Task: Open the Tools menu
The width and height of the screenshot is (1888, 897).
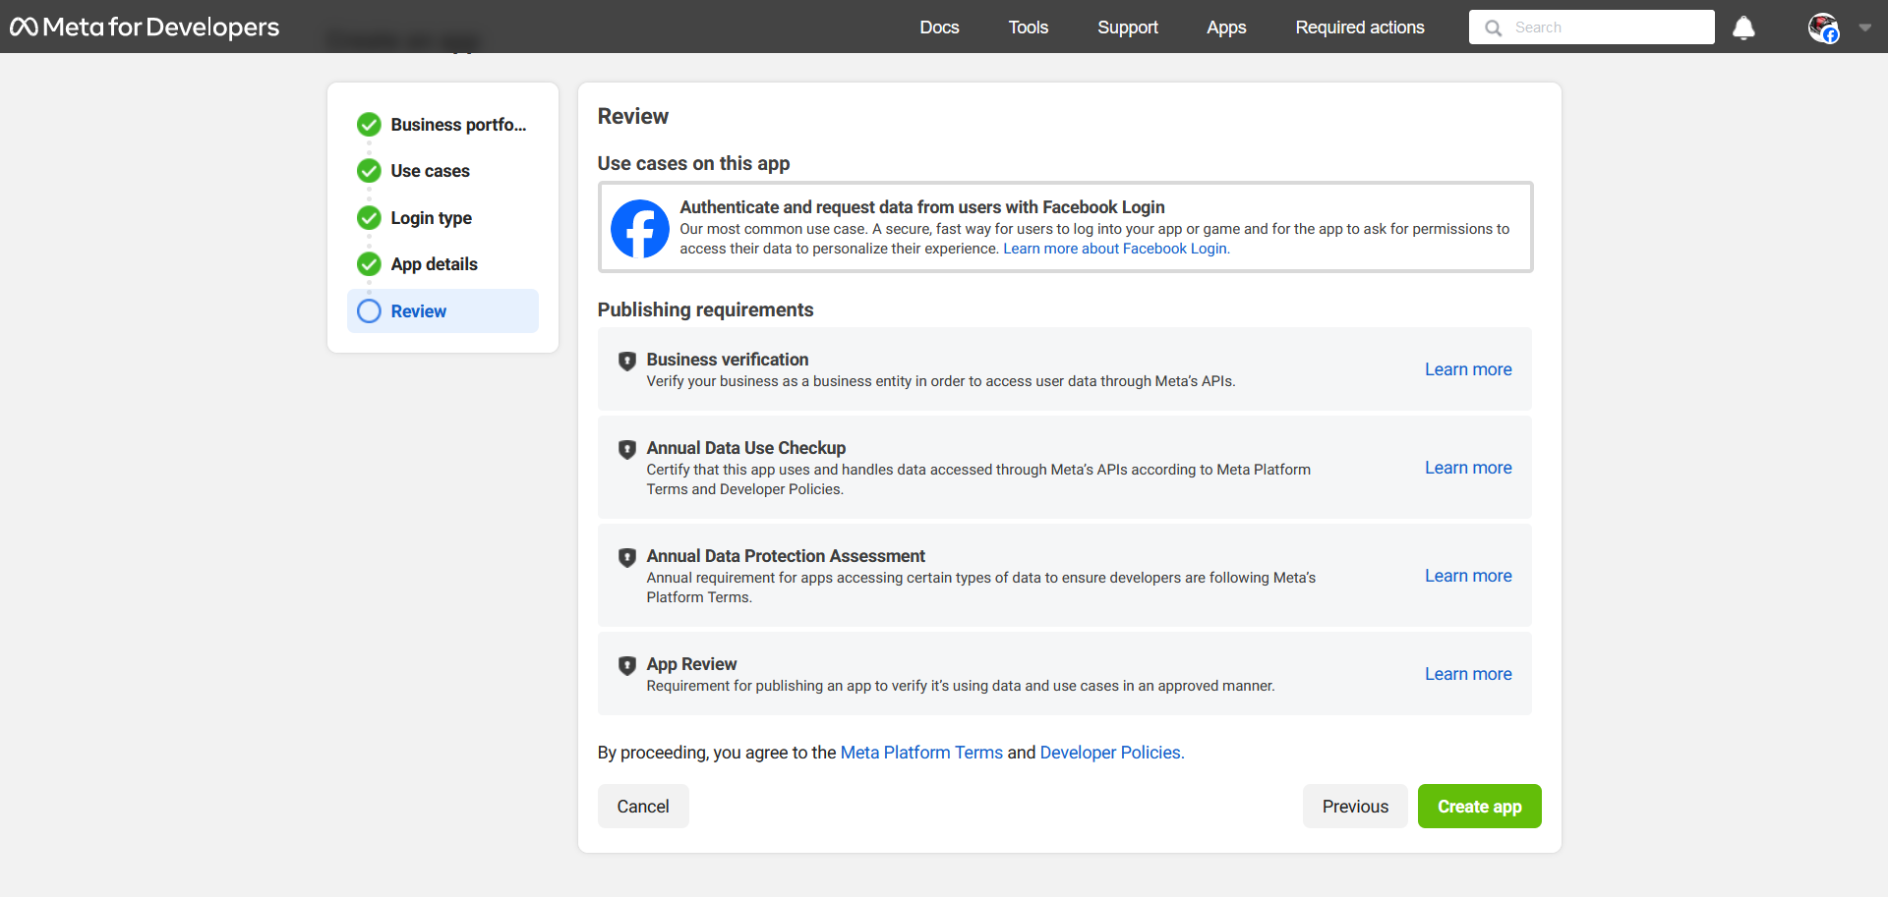Action: click(1029, 28)
